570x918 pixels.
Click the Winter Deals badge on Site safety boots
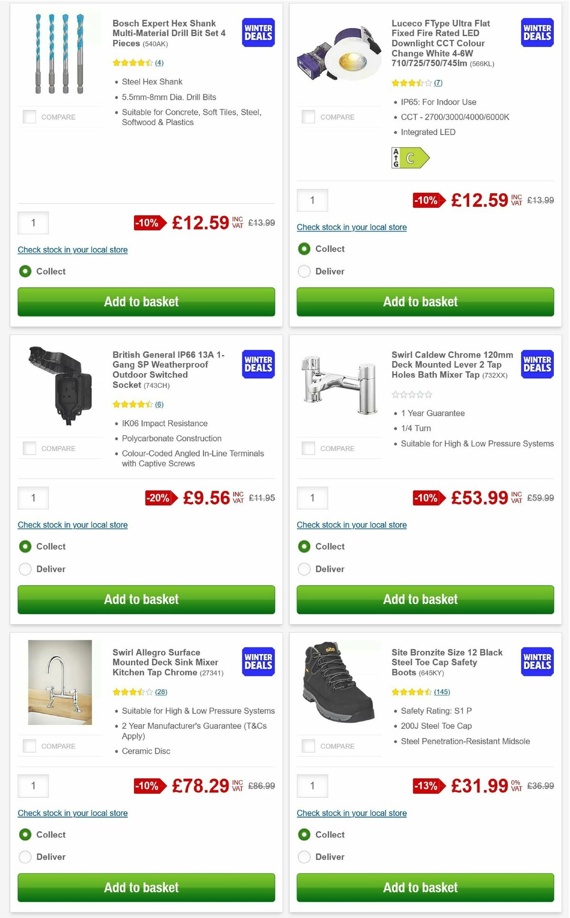point(536,661)
